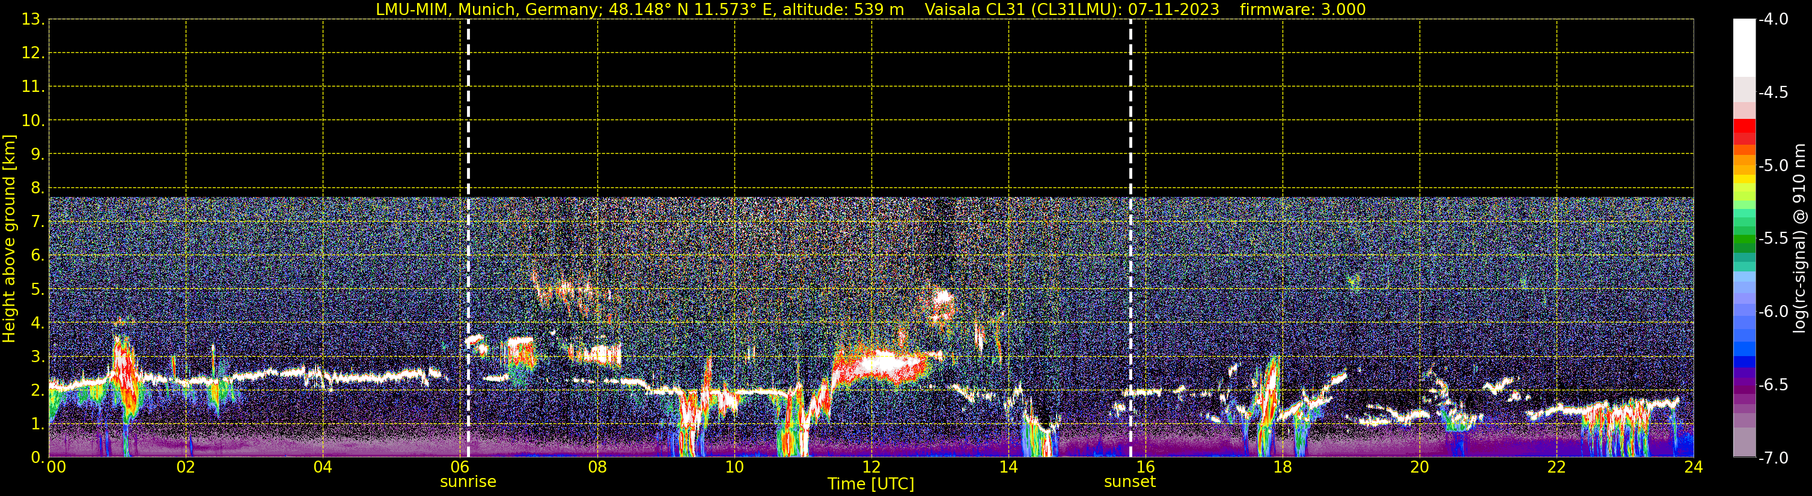Click the colorbar label 'log(rc-signal) @ 910 nm'
The width and height of the screenshot is (1812, 496).
1800,238
